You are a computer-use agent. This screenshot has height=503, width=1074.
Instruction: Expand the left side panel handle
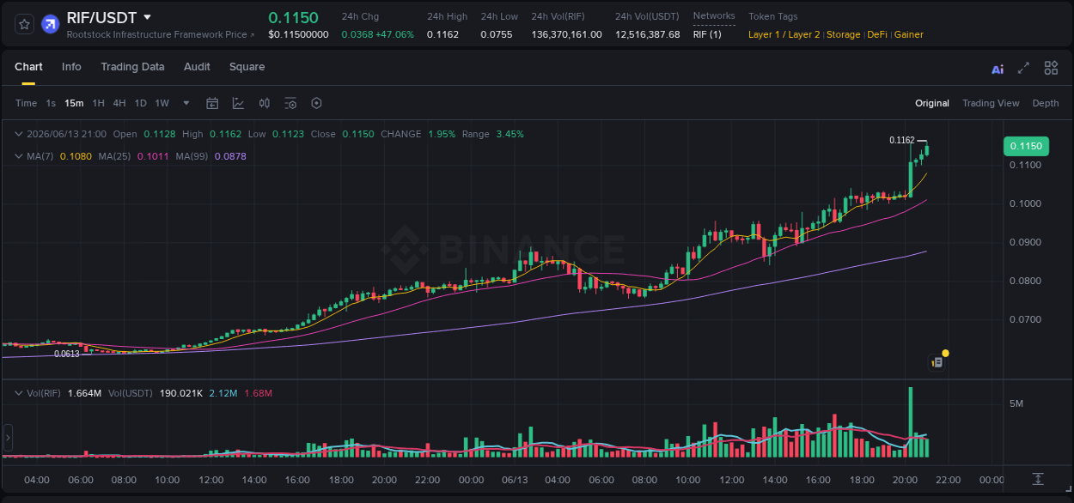[x=8, y=438]
